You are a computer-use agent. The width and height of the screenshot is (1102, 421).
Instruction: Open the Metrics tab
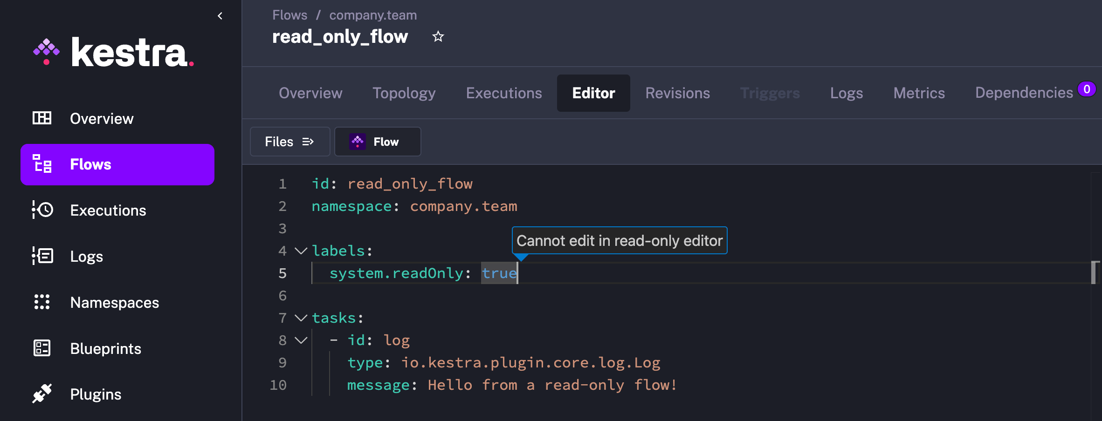pyautogui.click(x=919, y=93)
